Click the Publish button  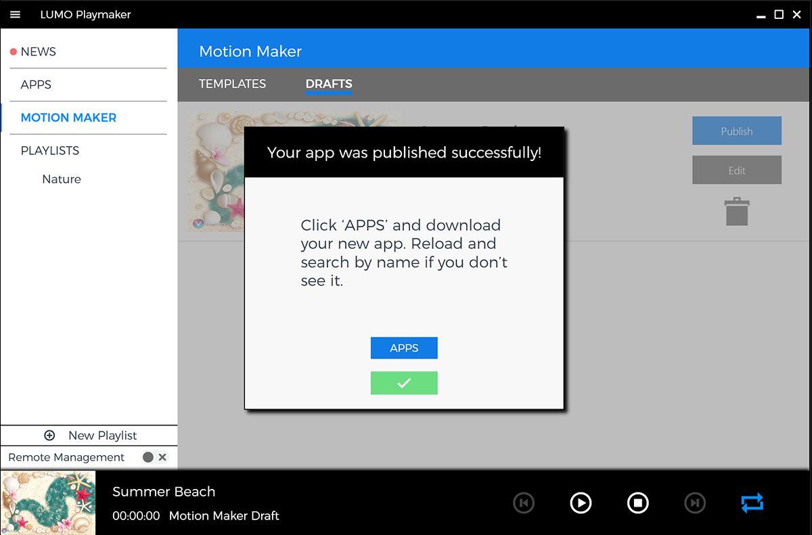coord(737,131)
